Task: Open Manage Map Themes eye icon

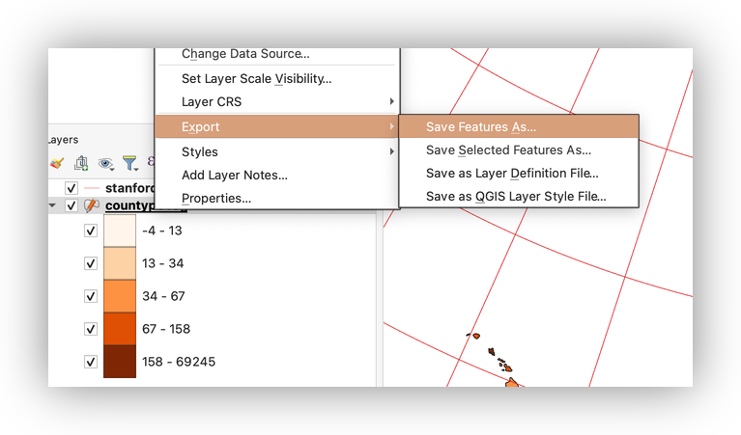Action: (x=105, y=164)
